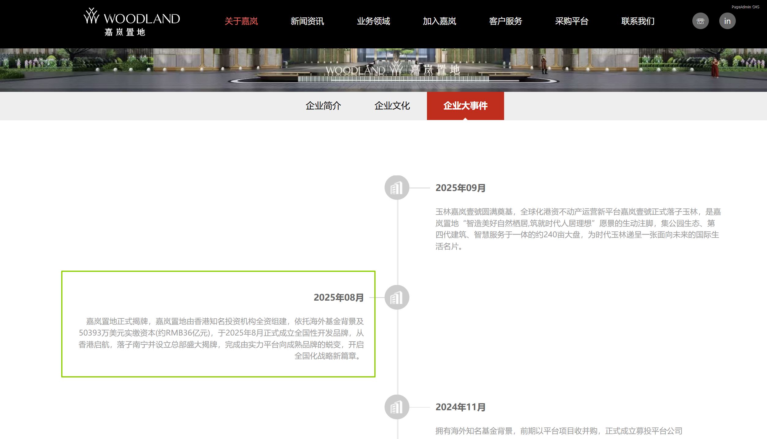Click the 2024年11月 building timeline icon
Image resolution: width=767 pixels, height=439 pixels.
(397, 407)
